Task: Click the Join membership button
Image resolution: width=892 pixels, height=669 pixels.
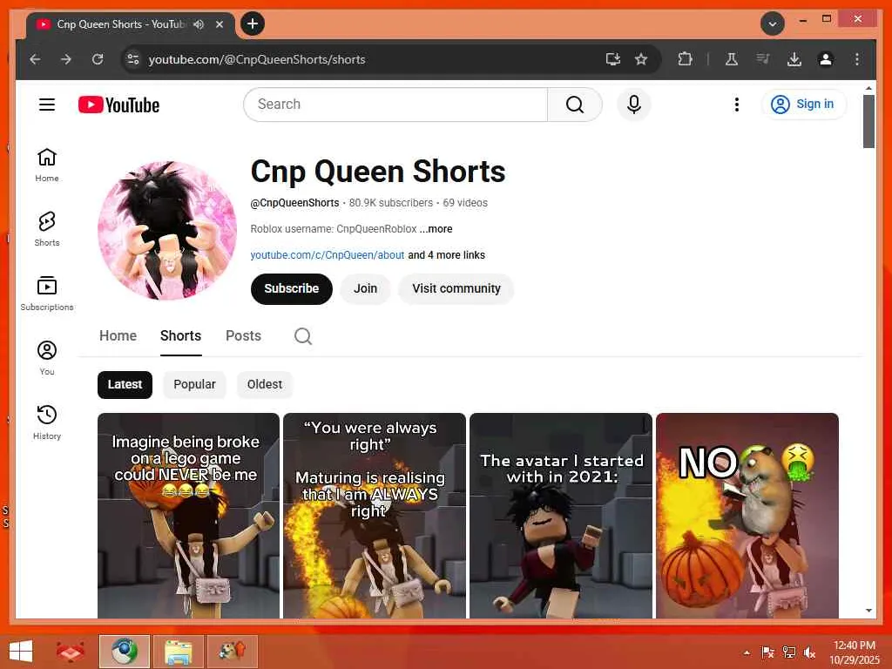Action: (365, 288)
